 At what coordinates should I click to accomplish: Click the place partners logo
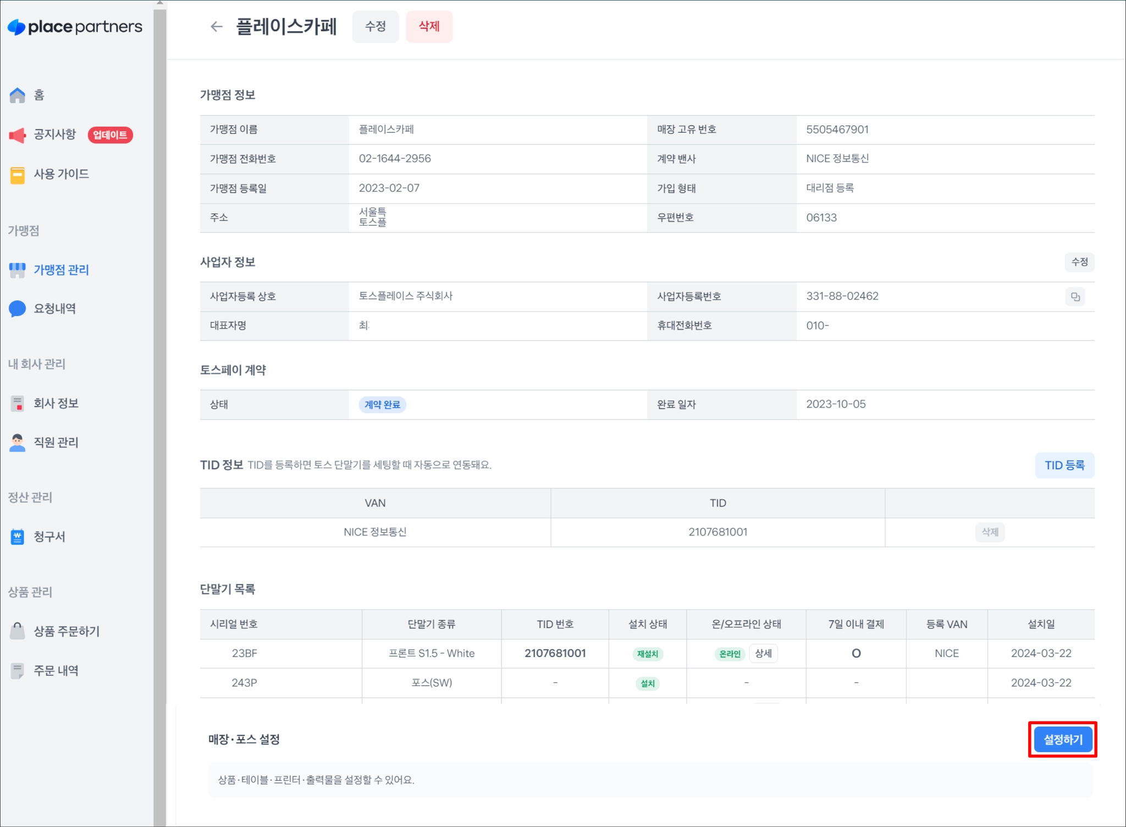[75, 26]
